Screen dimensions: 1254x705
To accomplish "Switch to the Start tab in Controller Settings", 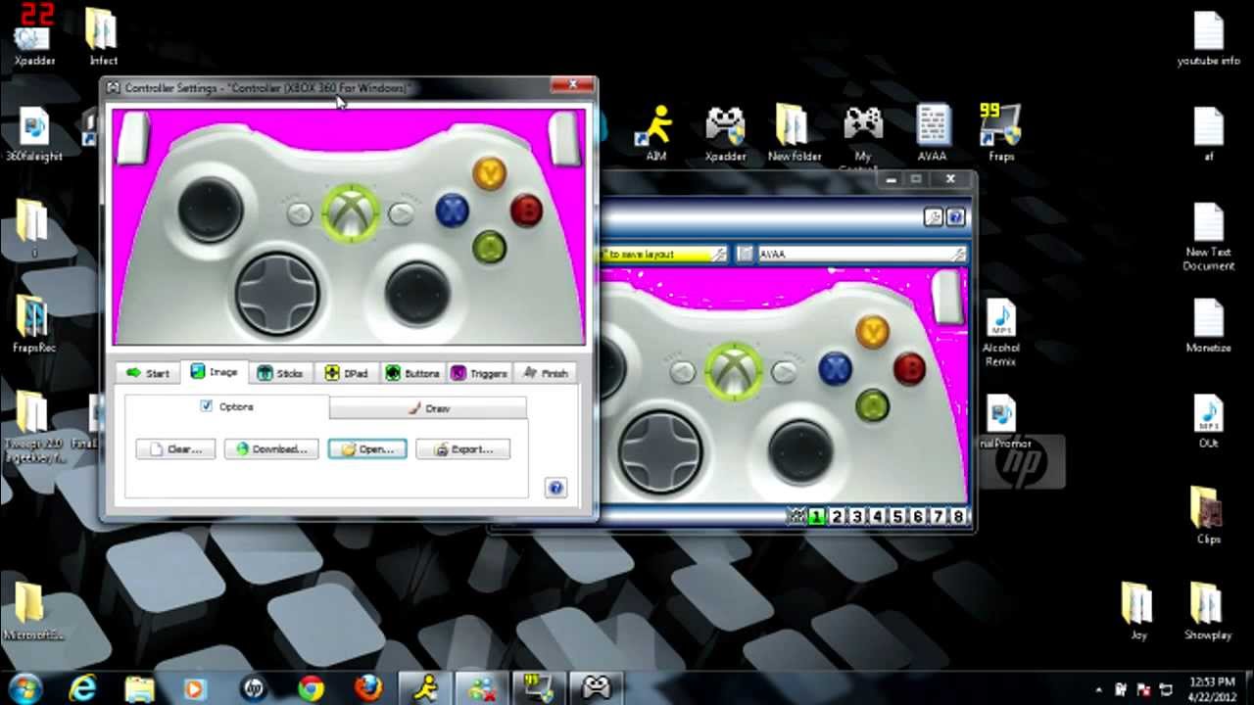I will pos(148,373).
